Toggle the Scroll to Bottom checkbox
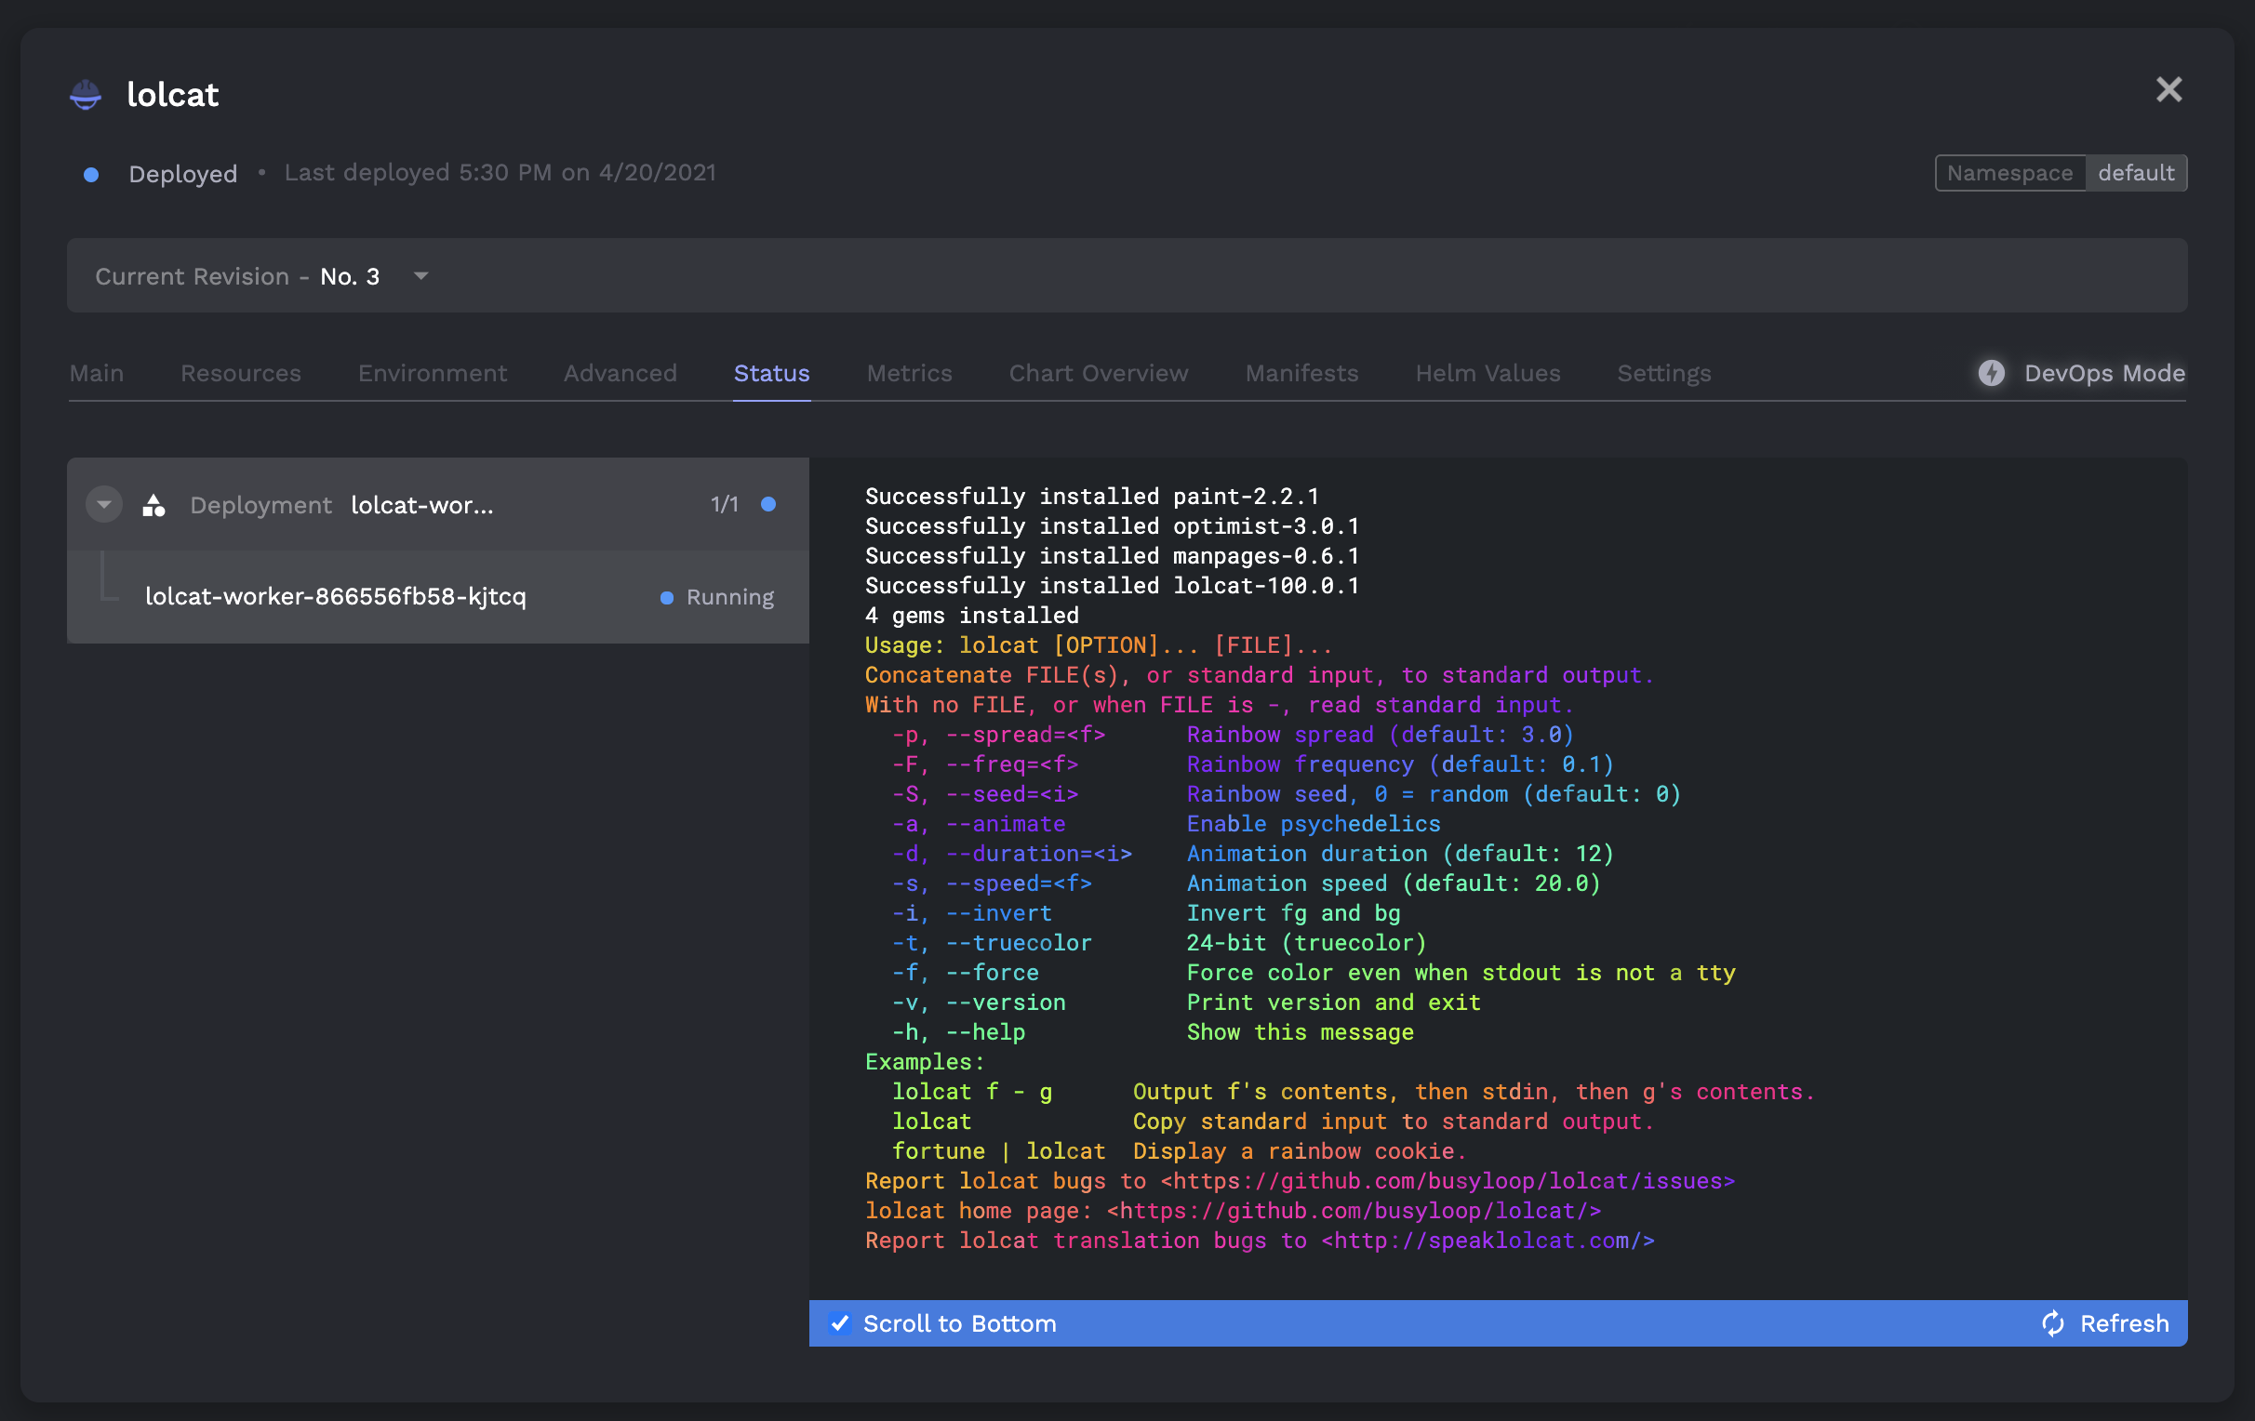This screenshot has width=2255, height=1421. (x=840, y=1322)
